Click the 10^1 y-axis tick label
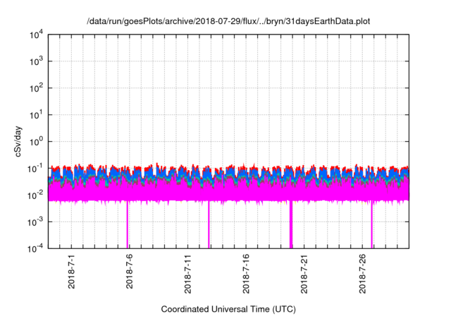451x316 pixels. pyautogui.click(x=36, y=115)
